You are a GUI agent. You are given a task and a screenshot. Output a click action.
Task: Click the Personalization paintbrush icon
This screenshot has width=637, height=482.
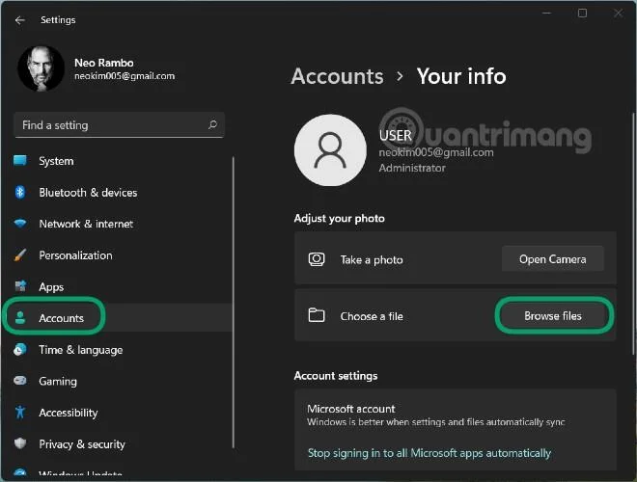click(20, 254)
